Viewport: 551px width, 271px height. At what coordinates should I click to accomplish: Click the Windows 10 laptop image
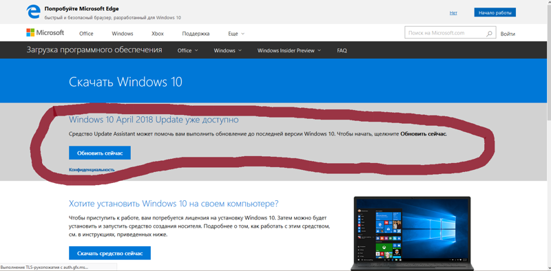click(x=412, y=233)
